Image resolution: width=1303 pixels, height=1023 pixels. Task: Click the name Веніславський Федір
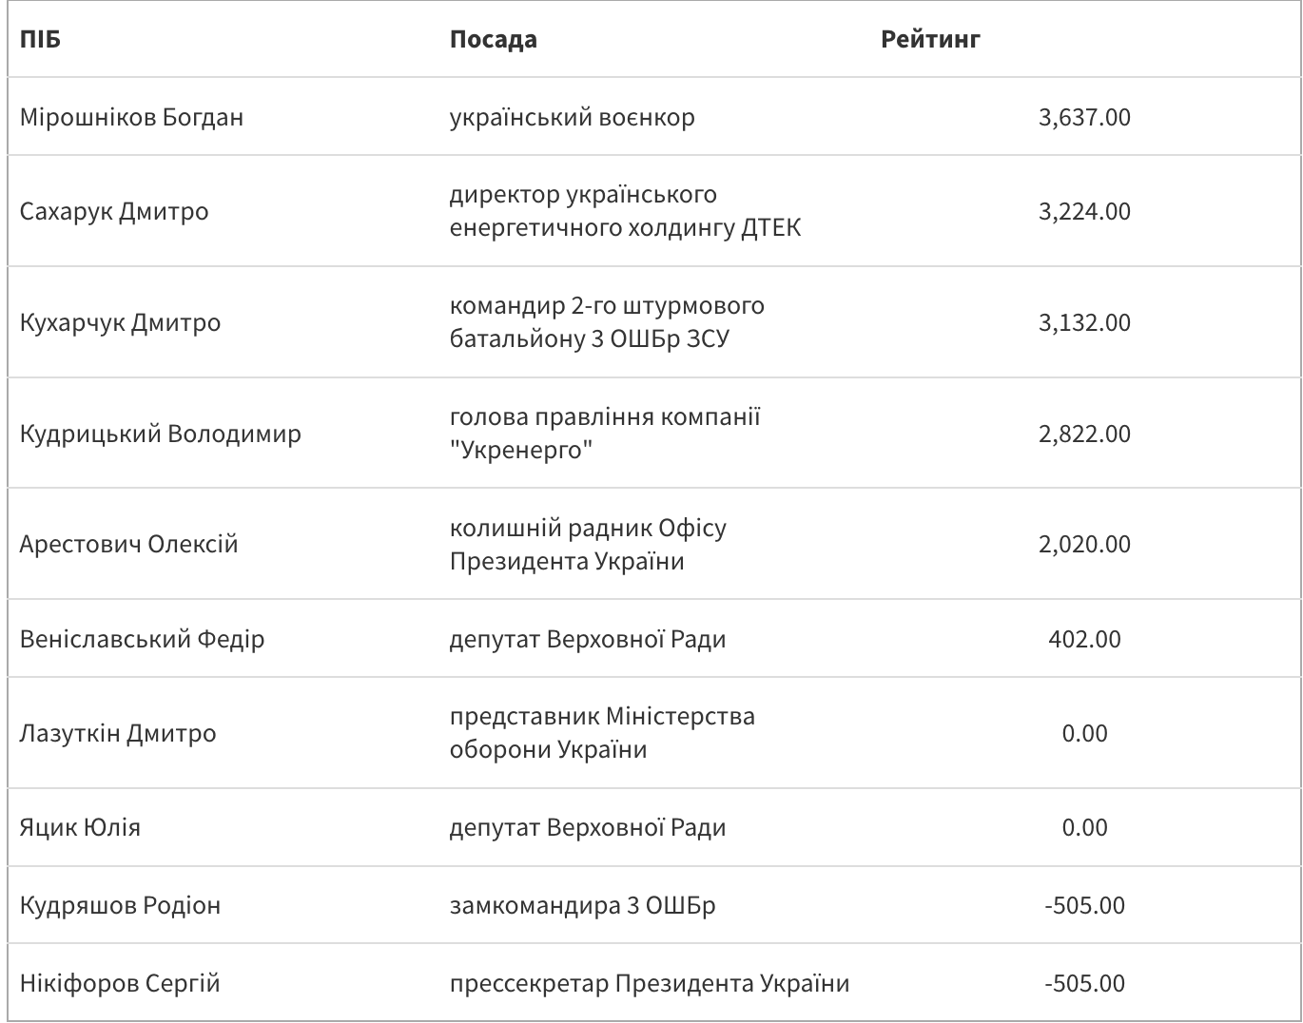coord(142,639)
